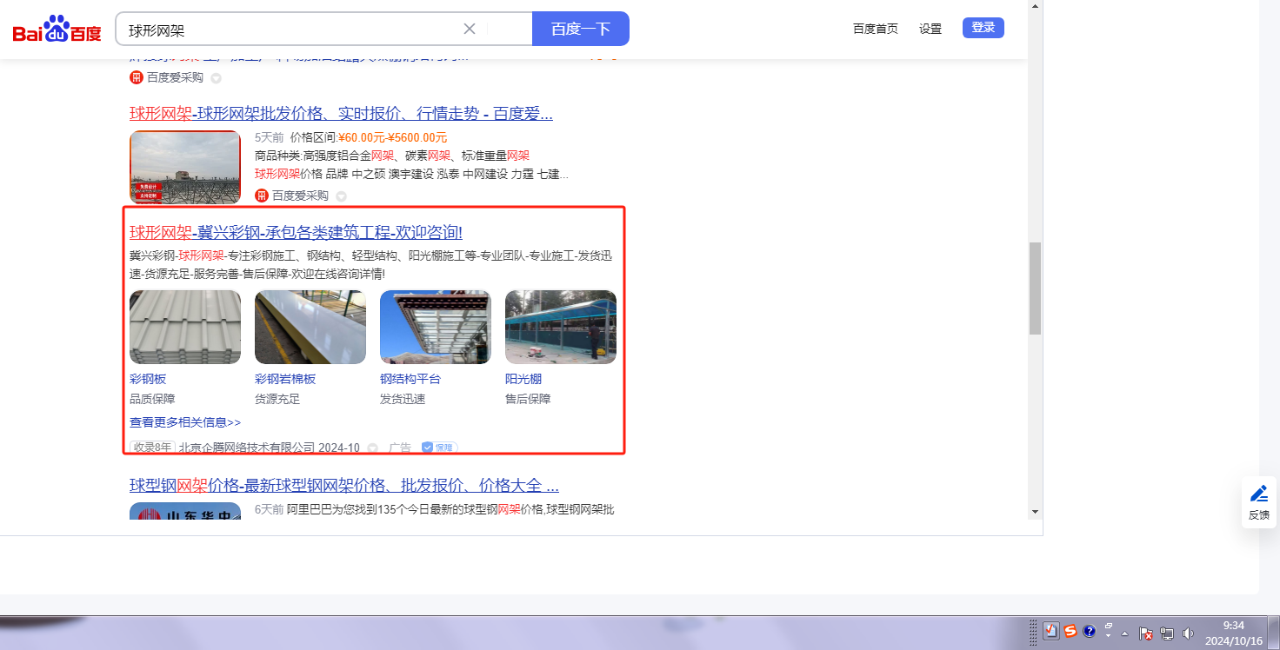Open the 球型钢网架价格 result title
This screenshot has height=650, width=1280.
point(344,485)
